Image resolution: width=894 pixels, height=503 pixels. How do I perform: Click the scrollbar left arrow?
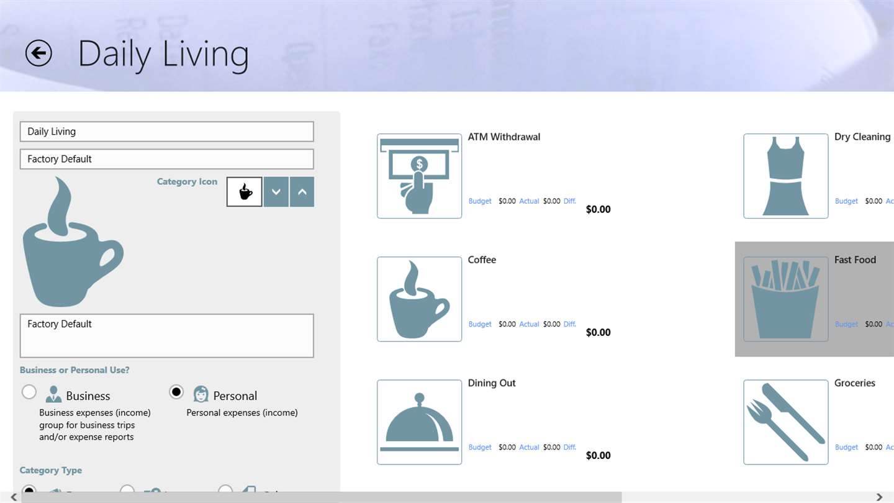[x=14, y=497]
